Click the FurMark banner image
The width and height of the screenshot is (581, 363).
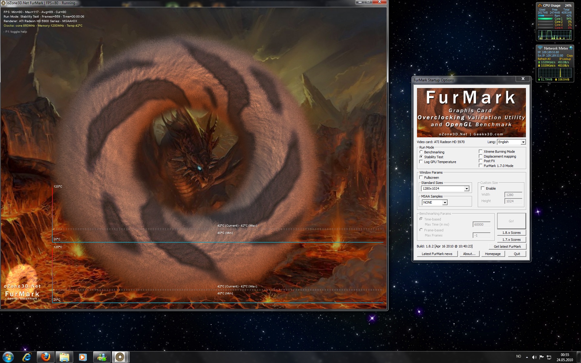point(471,113)
